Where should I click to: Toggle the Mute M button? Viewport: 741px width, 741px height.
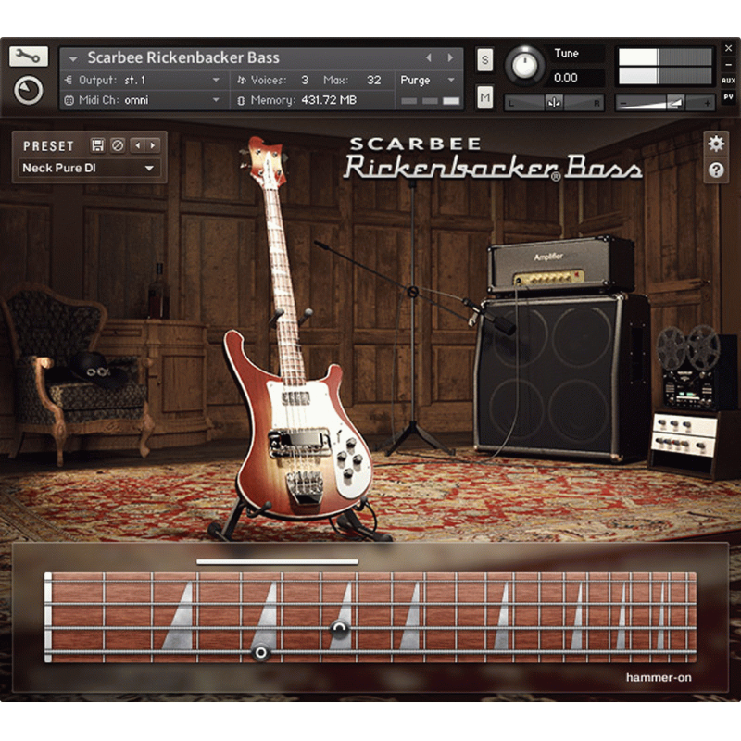click(x=484, y=97)
